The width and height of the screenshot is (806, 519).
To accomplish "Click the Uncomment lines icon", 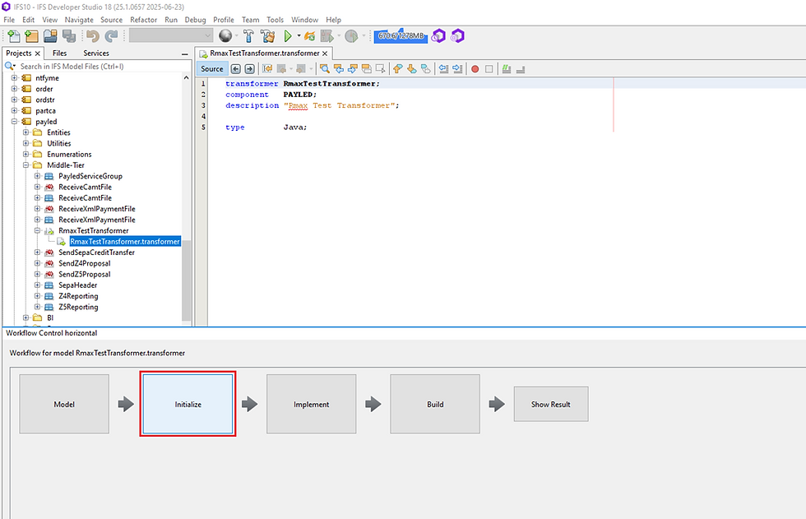I will coord(520,69).
